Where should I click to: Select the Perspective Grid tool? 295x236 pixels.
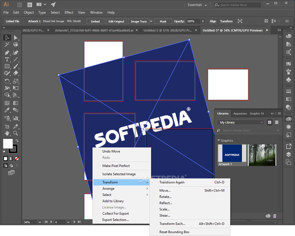tap(16, 95)
